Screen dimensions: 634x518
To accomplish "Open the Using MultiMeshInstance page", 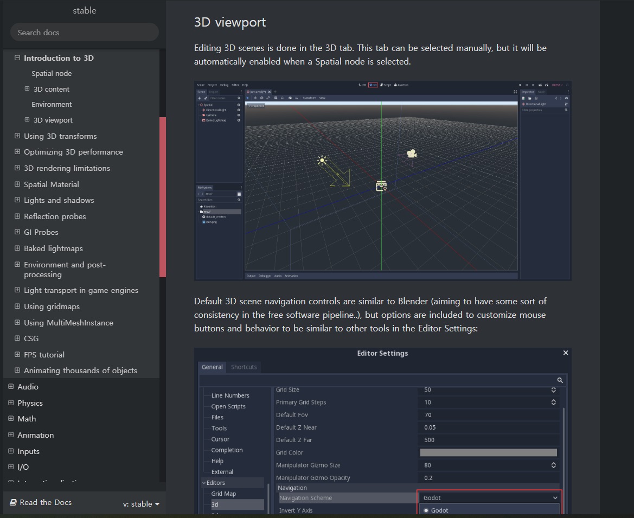I will pos(68,323).
